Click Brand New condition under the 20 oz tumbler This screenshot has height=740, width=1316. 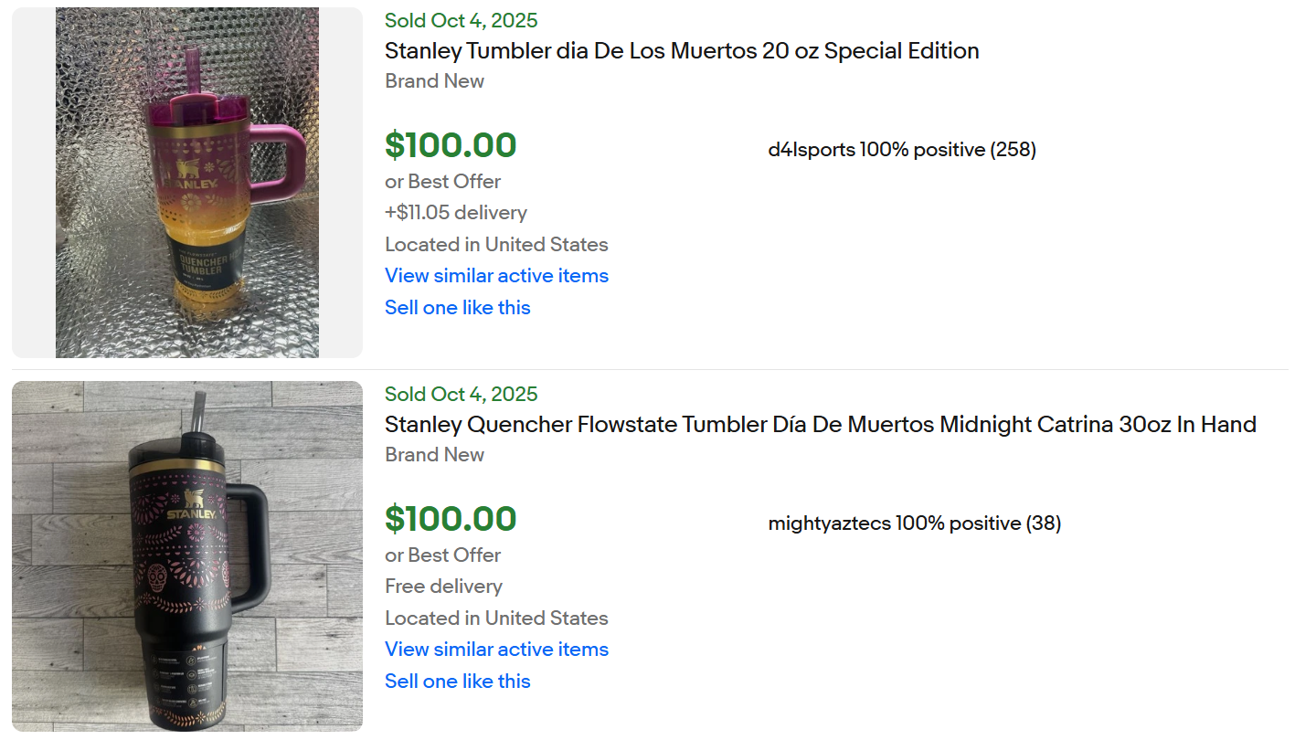click(434, 81)
